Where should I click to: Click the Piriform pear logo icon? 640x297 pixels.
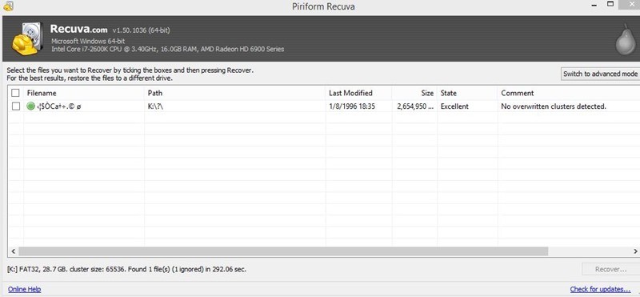point(627,38)
